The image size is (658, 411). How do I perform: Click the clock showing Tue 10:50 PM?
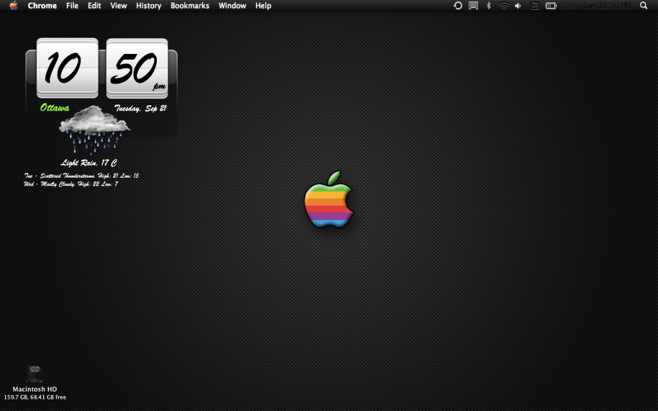tap(606, 6)
